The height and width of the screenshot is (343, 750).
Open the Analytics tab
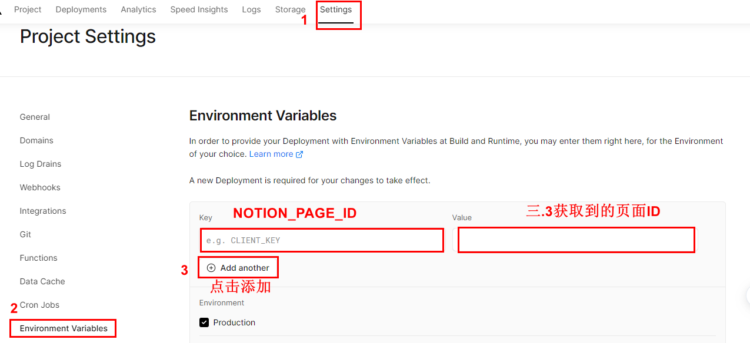(x=138, y=9)
